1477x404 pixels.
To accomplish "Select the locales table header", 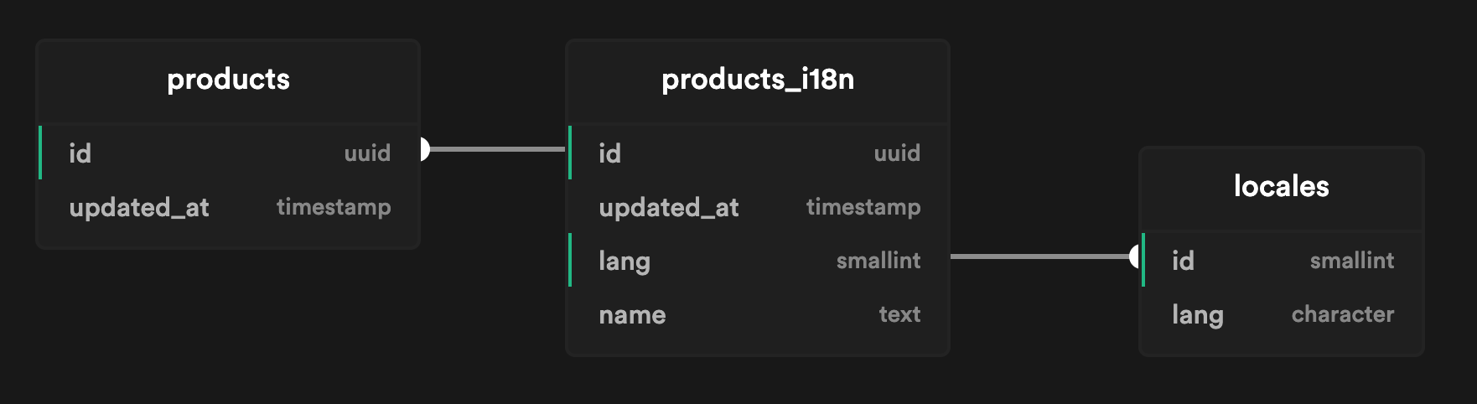I will click(1282, 189).
